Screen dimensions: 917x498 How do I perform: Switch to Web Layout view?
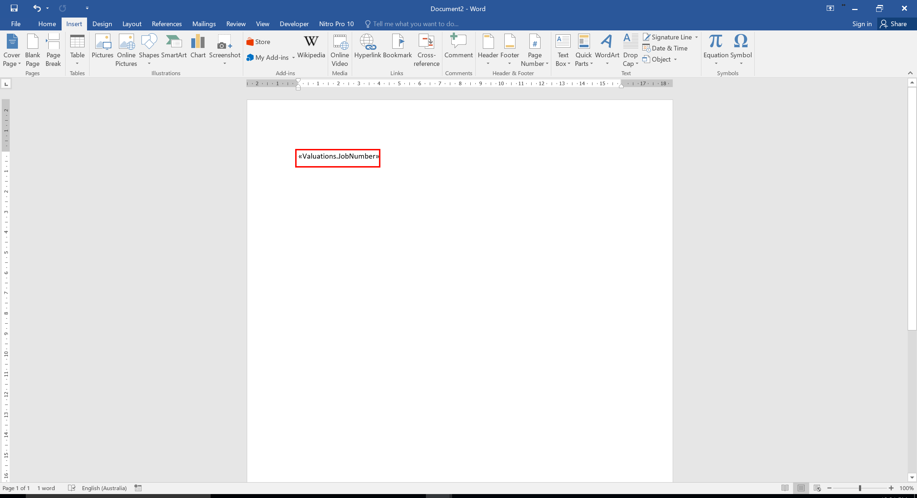[817, 488]
